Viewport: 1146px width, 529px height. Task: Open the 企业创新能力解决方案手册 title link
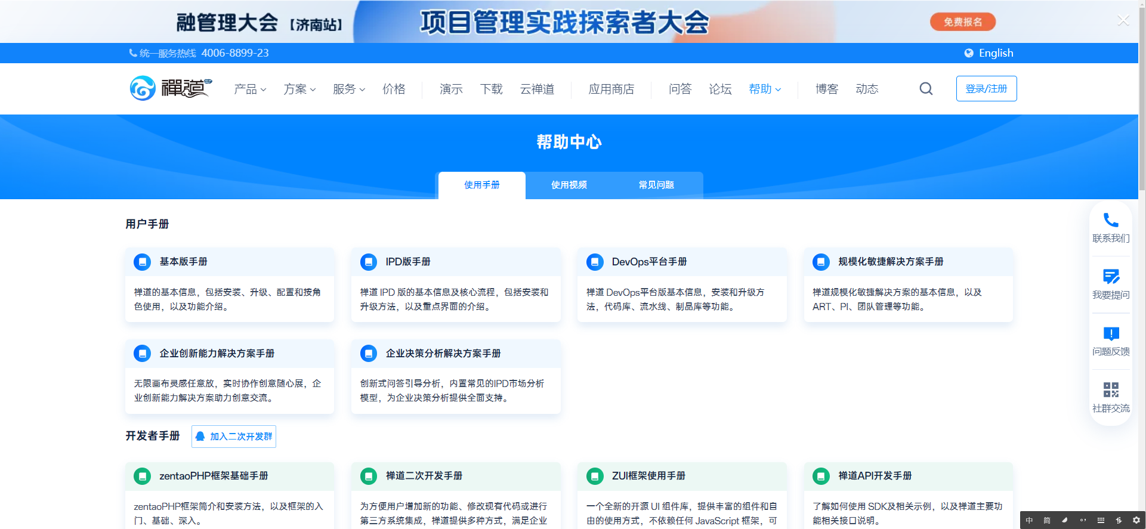pyautogui.click(x=217, y=354)
